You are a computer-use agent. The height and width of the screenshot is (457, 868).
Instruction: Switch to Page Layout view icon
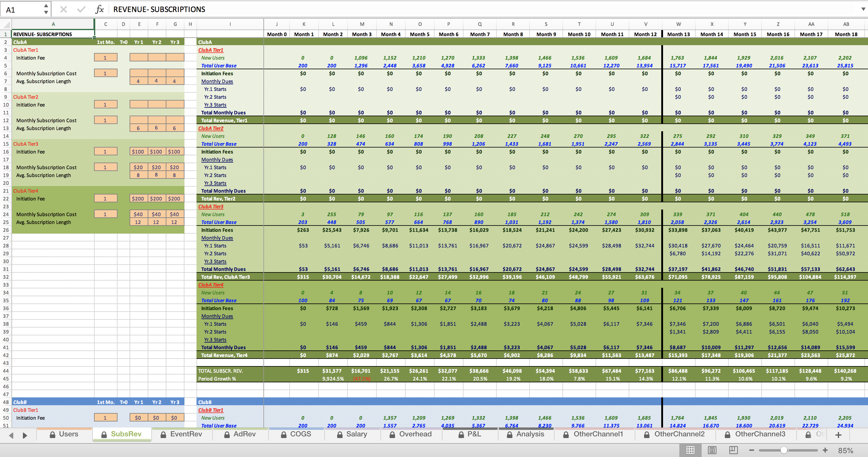point(712,450)
